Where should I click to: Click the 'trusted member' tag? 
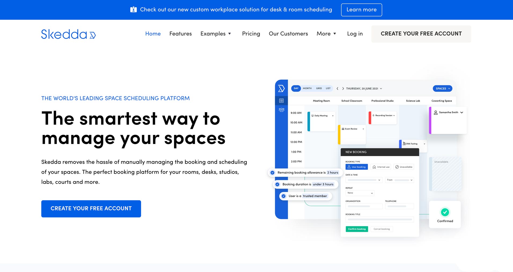point(315,196)
